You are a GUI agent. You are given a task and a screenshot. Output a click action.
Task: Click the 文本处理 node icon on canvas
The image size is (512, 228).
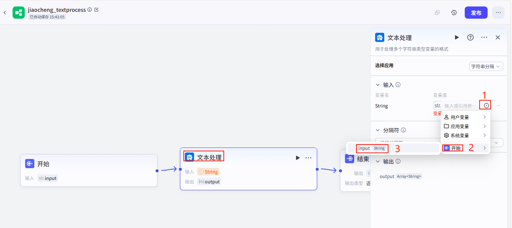(189, 157)
